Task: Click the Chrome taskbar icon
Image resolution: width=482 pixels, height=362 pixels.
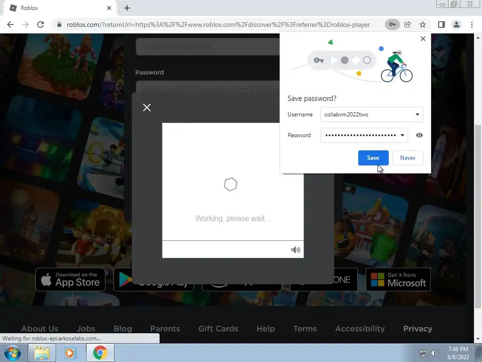Action: (100, 353)
